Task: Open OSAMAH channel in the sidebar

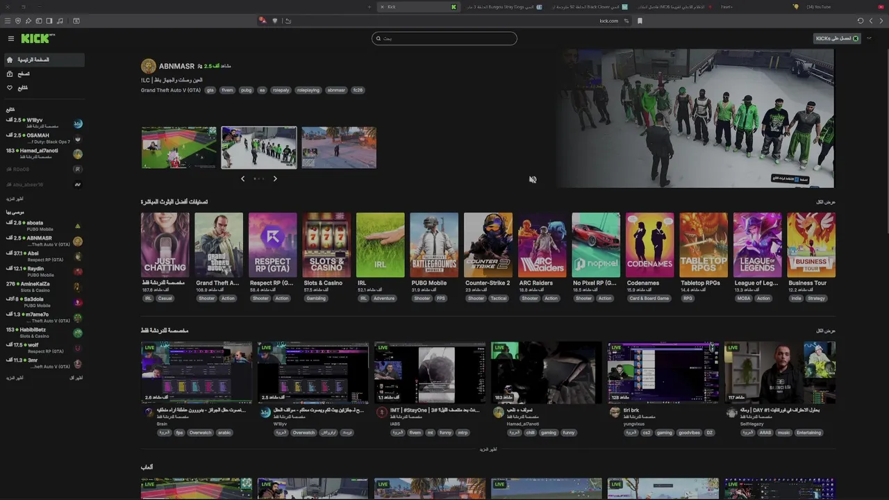Action: coord(43,138)
